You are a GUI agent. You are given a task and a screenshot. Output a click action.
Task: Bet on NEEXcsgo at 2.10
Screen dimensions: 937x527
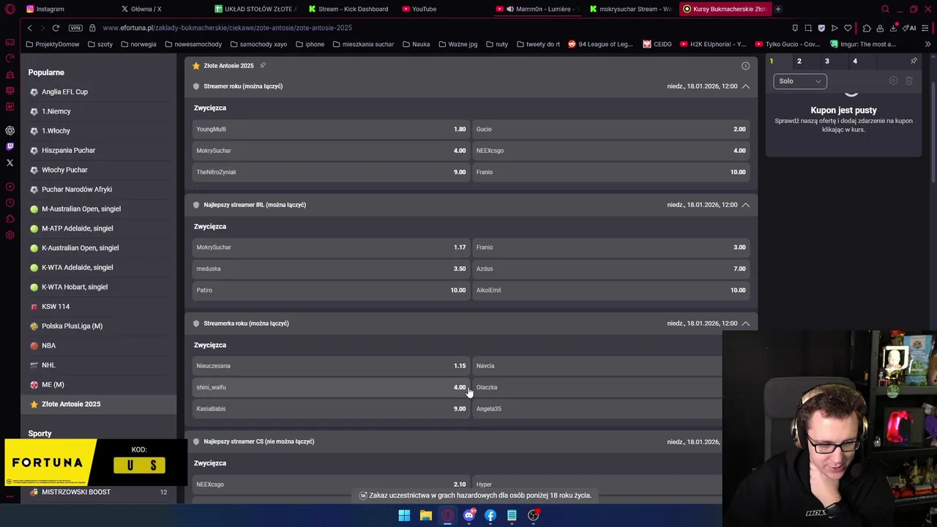click(x=330, y=485)
